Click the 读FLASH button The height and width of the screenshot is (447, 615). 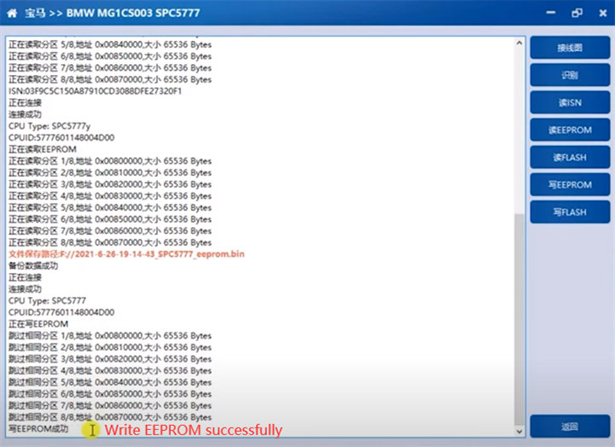click(x=569, y=157)
